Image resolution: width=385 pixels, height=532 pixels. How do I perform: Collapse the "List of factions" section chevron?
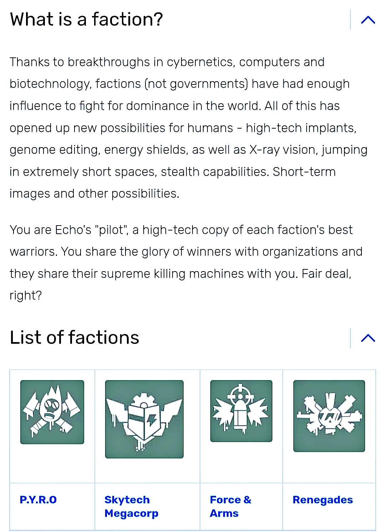point(368,338)
